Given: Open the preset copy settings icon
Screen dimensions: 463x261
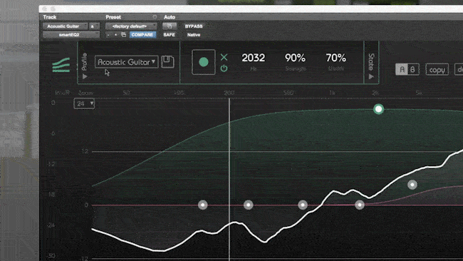Looking at the screenshot, I should tap(124, 35).
